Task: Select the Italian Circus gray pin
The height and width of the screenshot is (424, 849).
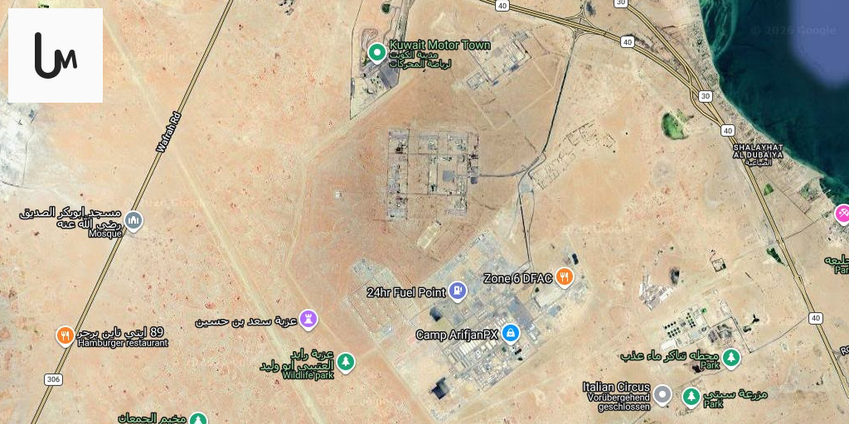Action: tap(662, 395)
